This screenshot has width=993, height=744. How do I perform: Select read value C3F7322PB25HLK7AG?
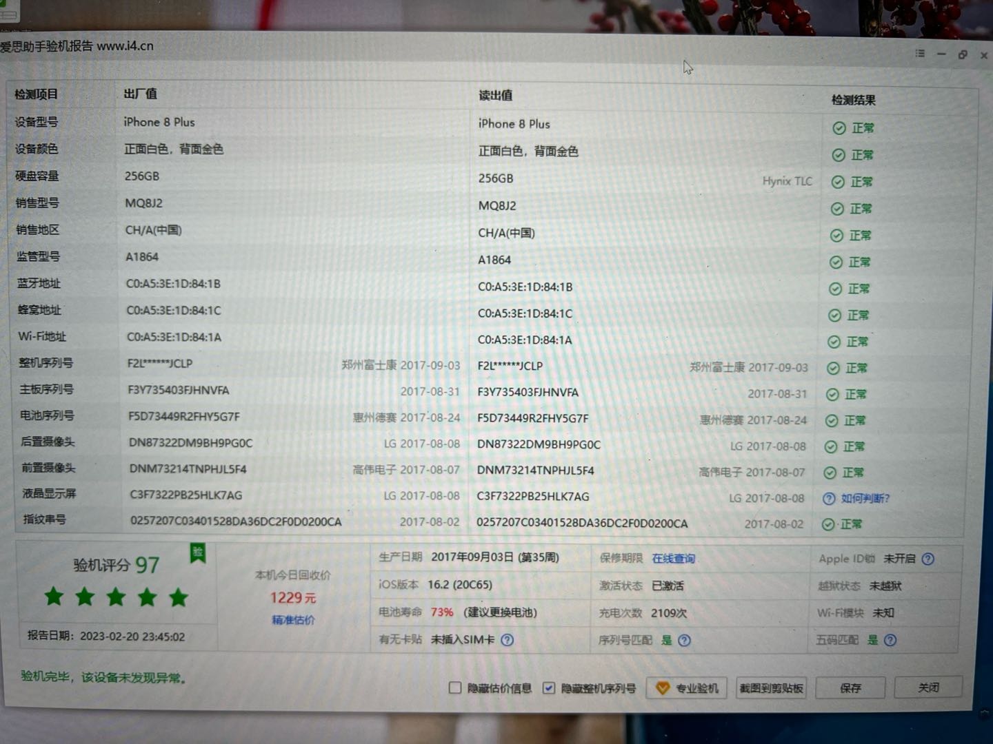point(533,497)
